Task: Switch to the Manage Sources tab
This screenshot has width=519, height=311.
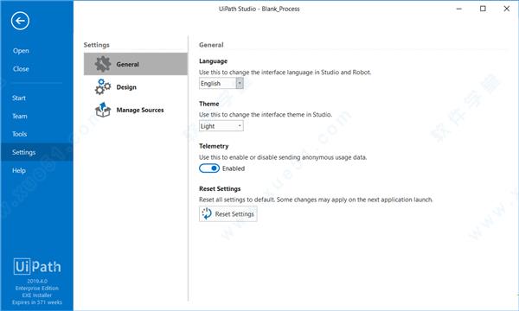Action: [136, 110]
